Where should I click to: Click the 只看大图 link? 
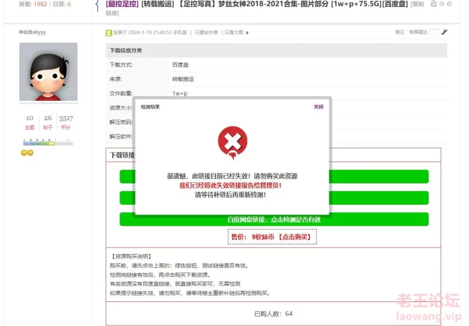(x=234, y=32)
